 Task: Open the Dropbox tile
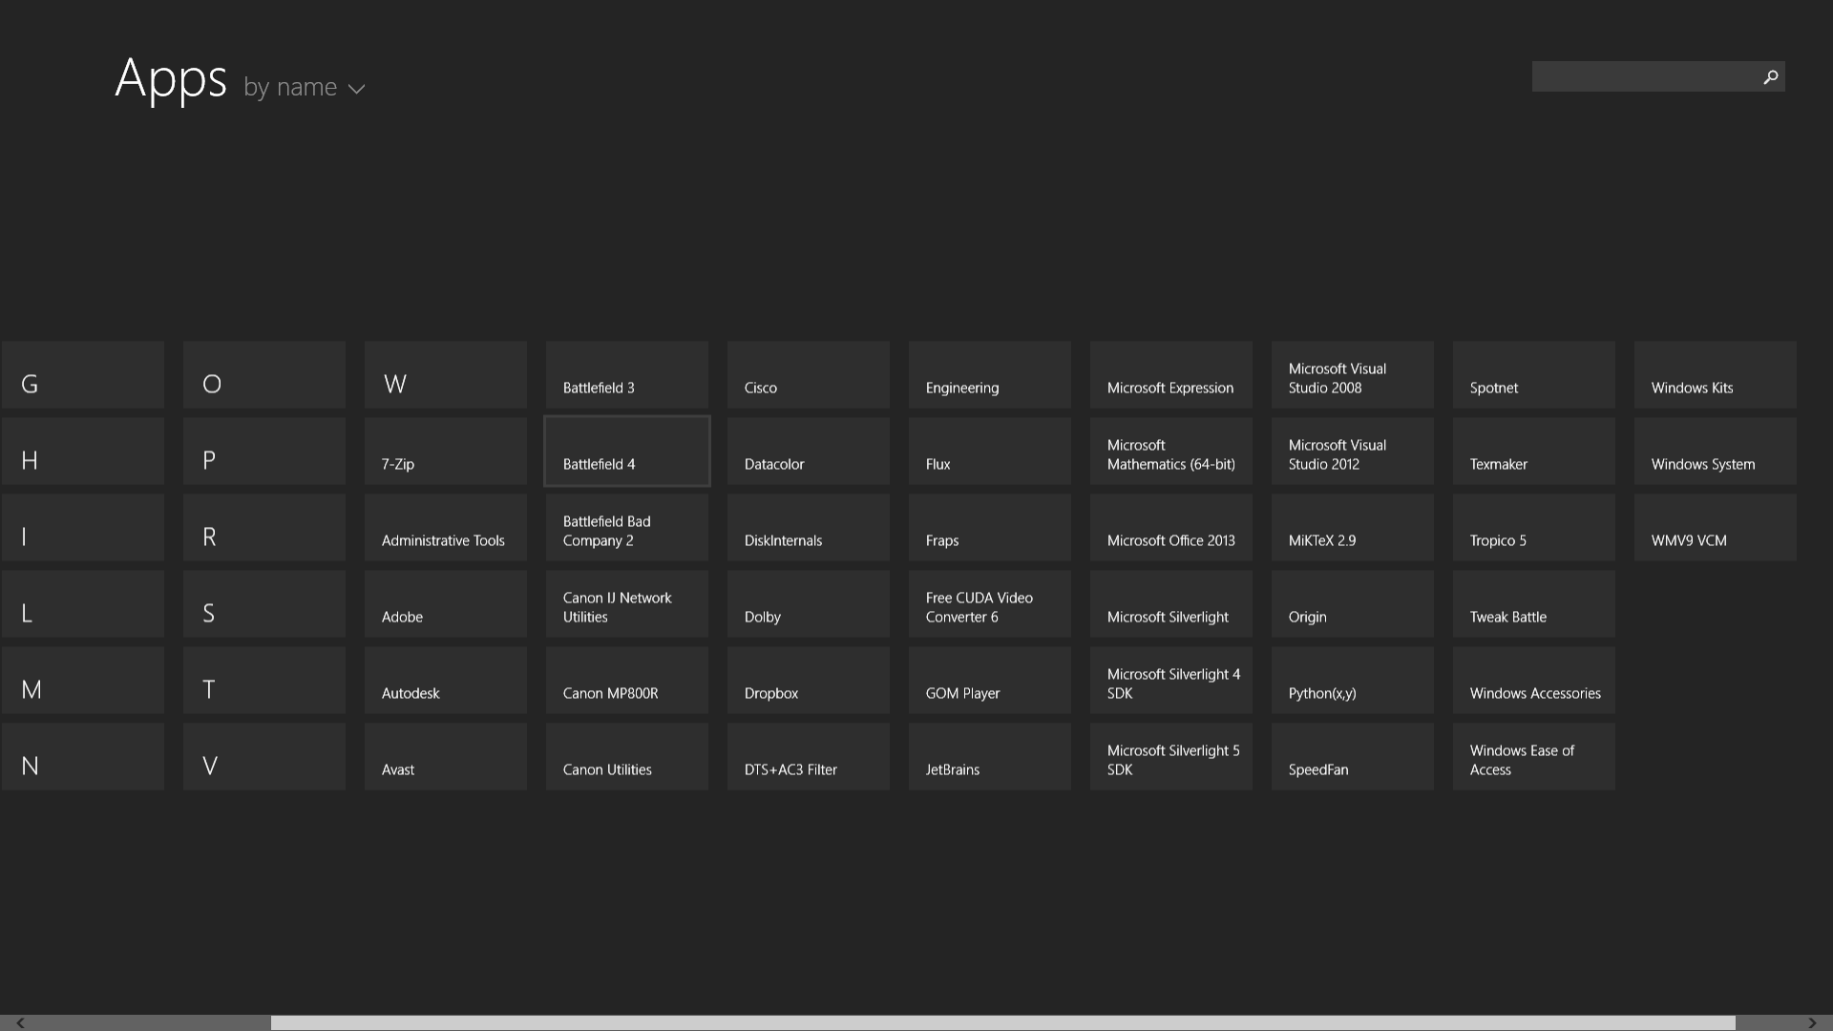809,681
